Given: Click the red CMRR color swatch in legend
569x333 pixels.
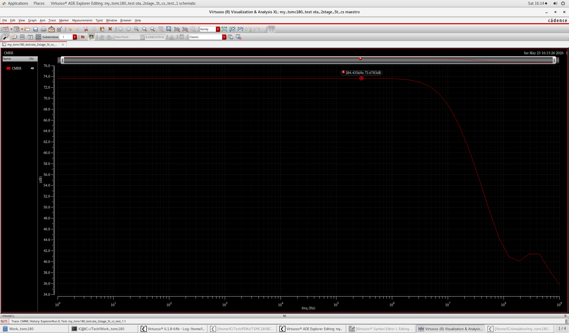Looking at the screenshot, I should point(9,68).
